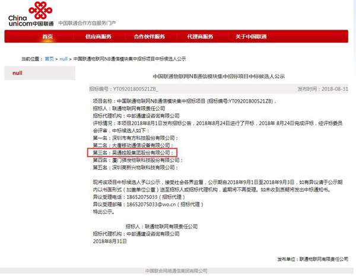Click the 第五名 深圳高新兴物联 entry

click(132, 168)
